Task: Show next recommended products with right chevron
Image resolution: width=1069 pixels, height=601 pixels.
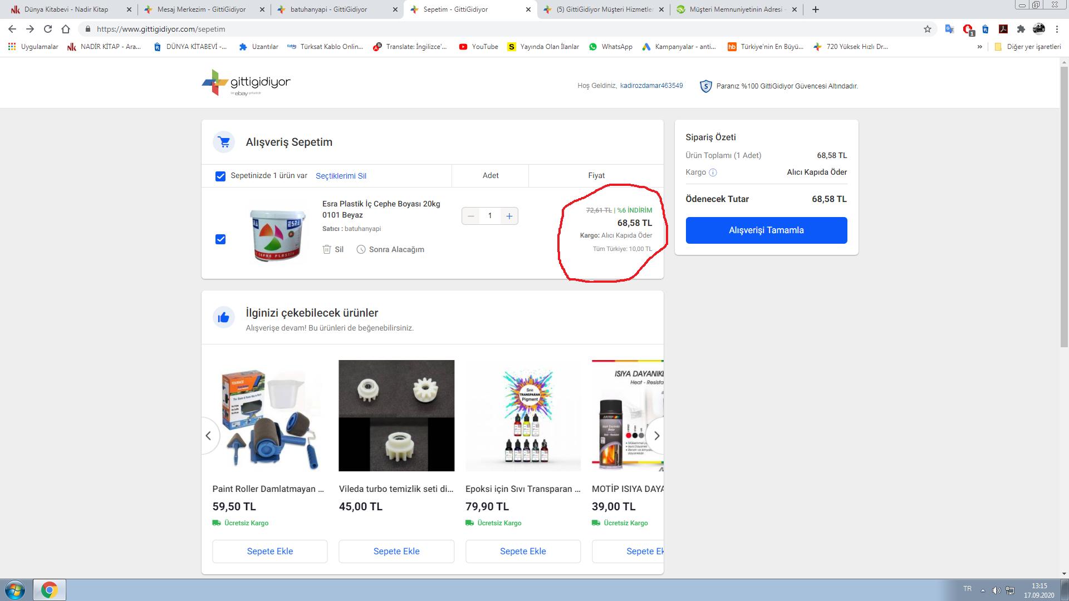Action: pos(656,436)
